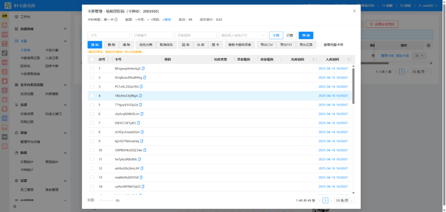The height and width of the screenshot is (212, 446).
Task: Select the 未售 tab
Action: [276, 35]
